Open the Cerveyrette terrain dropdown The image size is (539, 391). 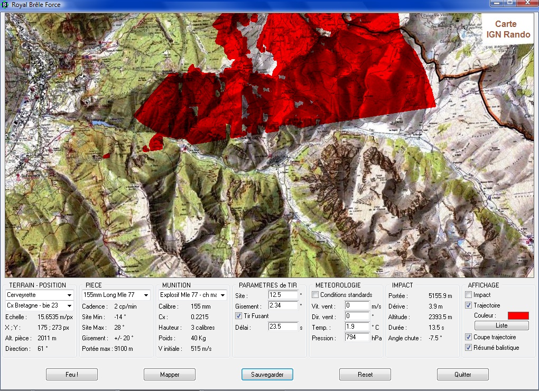[40, 295]
